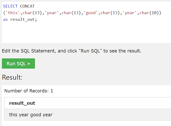The image size is (171, 126).
Task: Click the green Run SQL button
Action: 18,64
